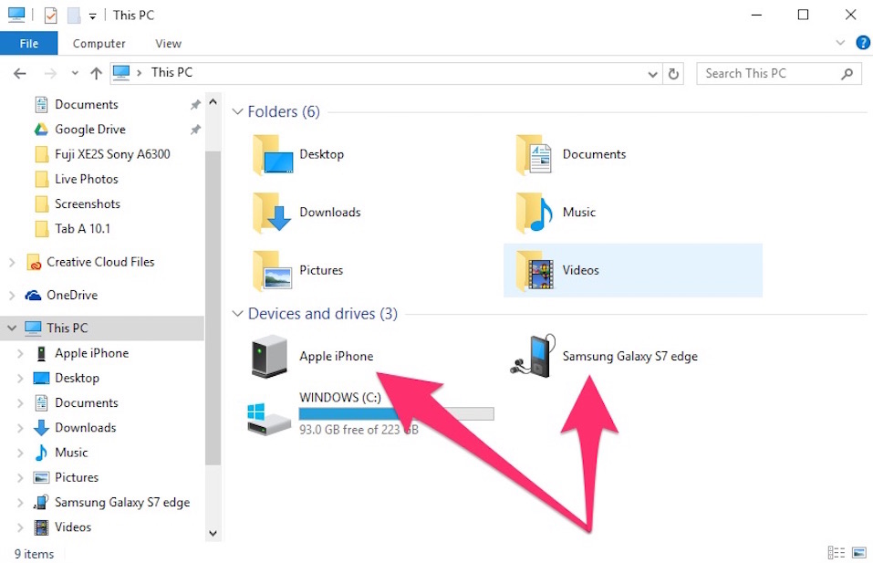Collapse This PC in the navigation tree
The image size is (873, 563).
click(x=12, y=328)
